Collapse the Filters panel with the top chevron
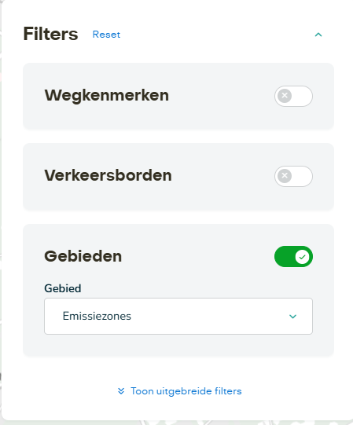Screen dimensions: 353x425 pos(318,35)
